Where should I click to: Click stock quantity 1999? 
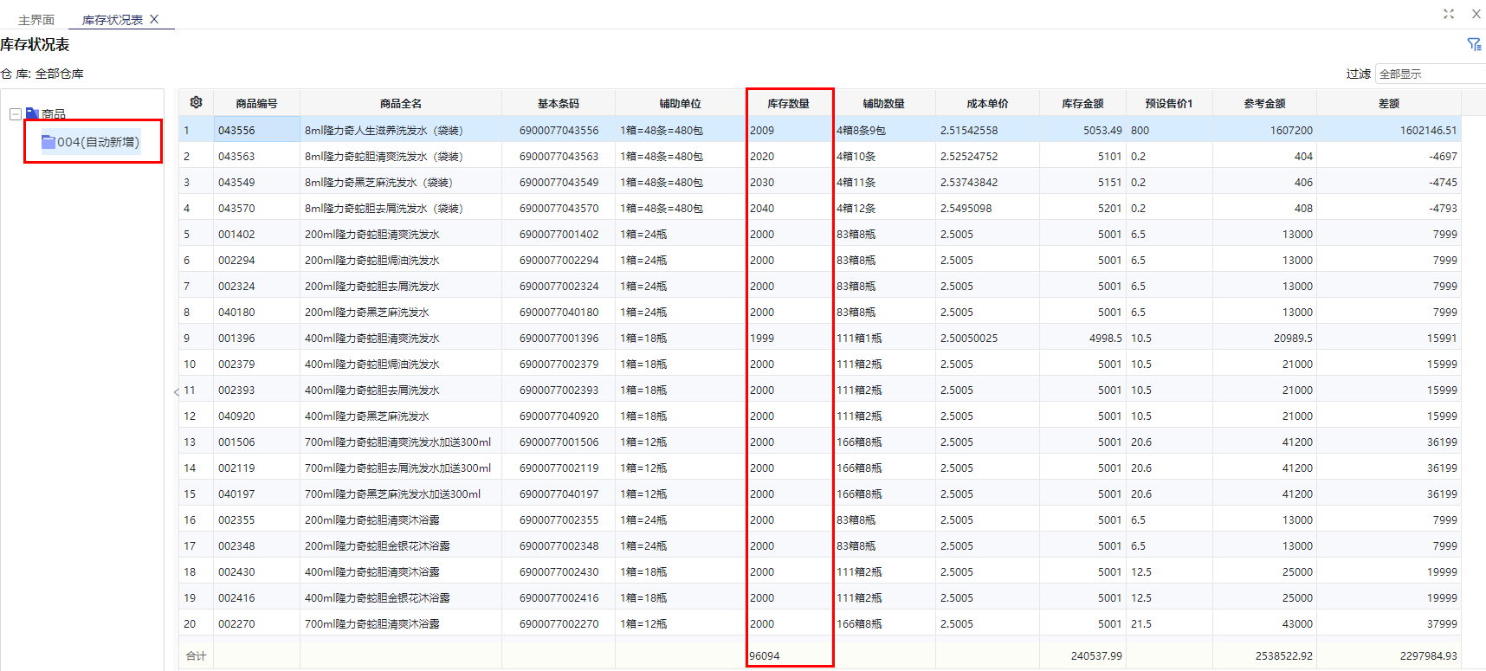pyautogui.click(x=762, y=338)
